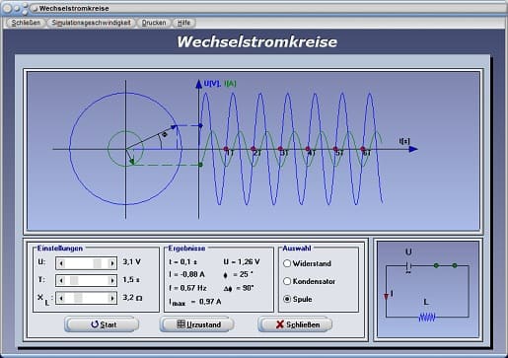508x358 pixels.
Task: Click the result U = 1,26 V
Action: (242, 261)
